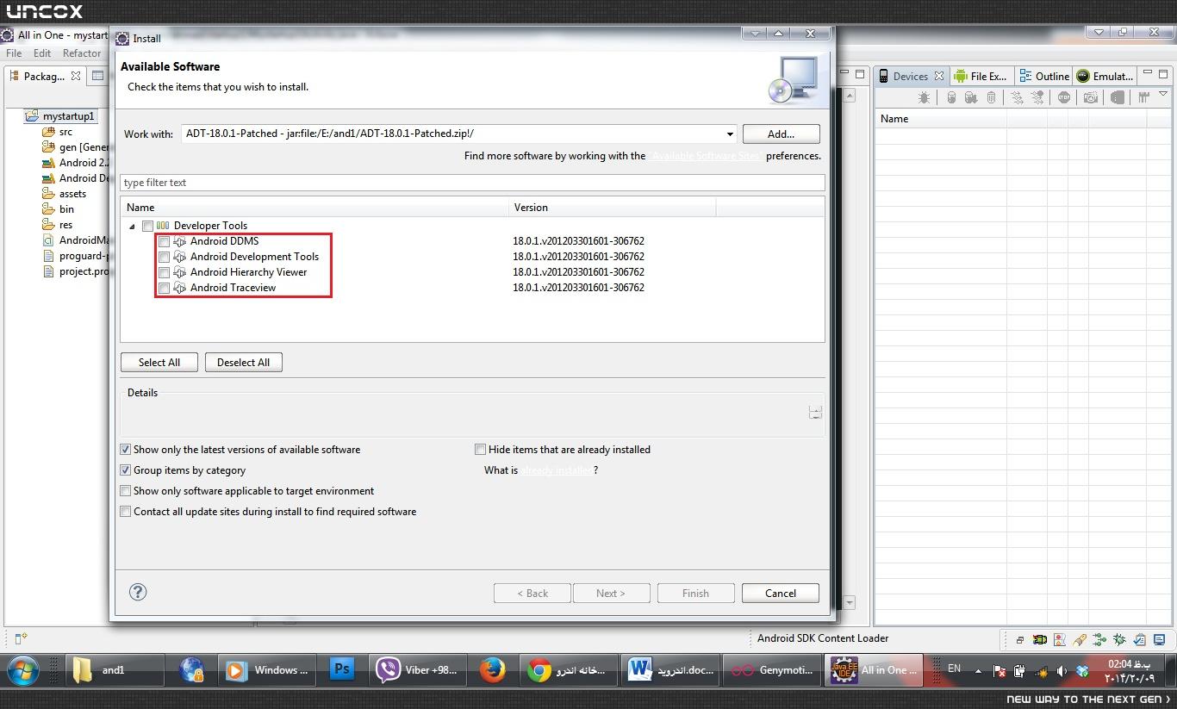
Task: Open the help question mark in Install dialog
Action: click(138, 592)
